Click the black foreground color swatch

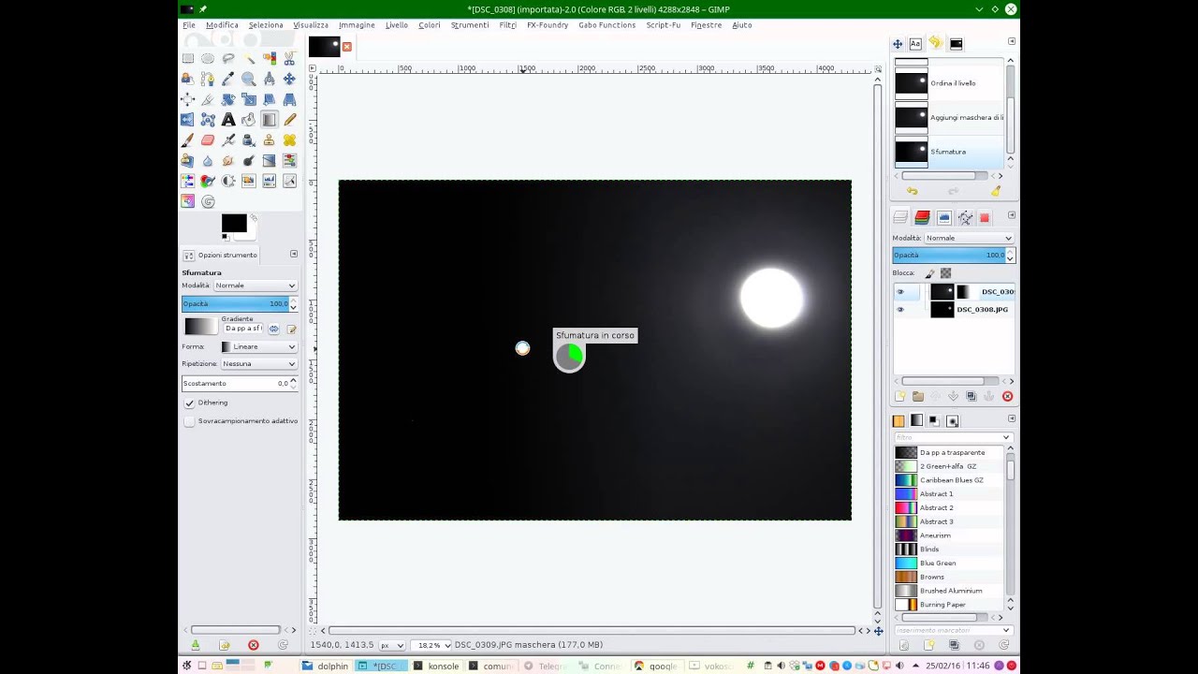pyautogui.click(x=233, y=223)
